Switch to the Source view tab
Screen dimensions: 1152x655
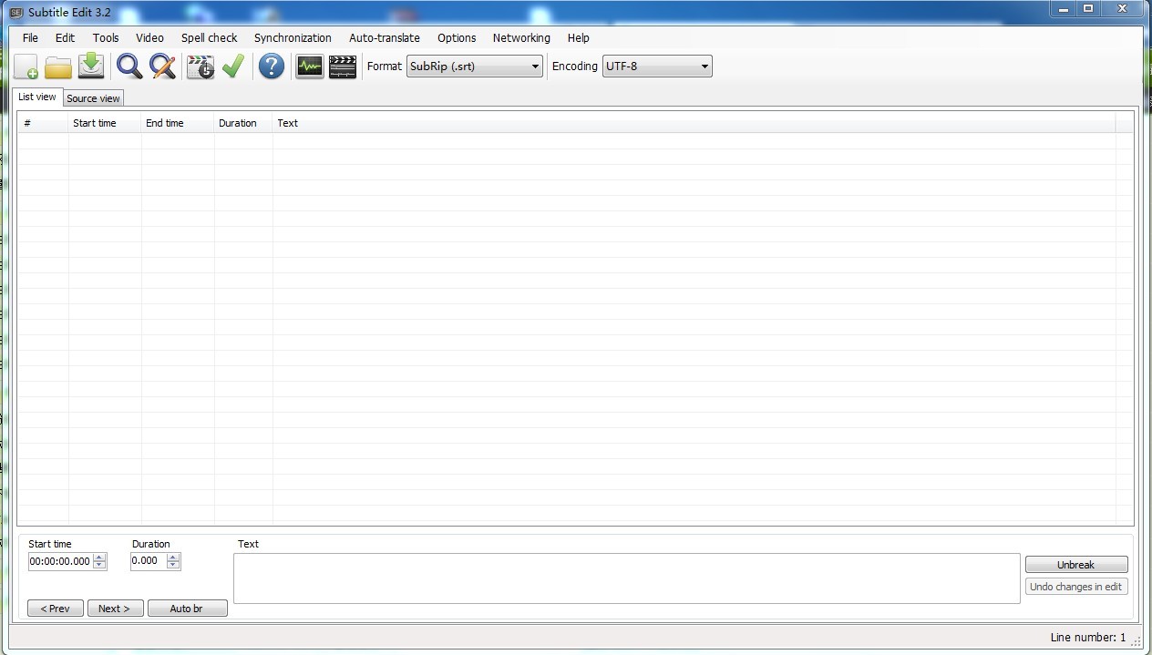tap(93, 98)
